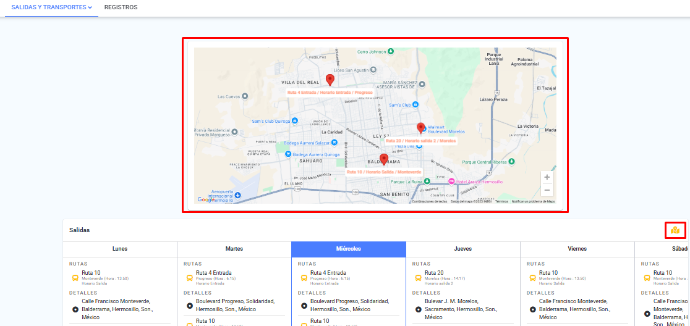This screenshot has width=690, height=326.
Task: Toggle the map view icon beside Salidas
Action: click(x=675, y=230)
